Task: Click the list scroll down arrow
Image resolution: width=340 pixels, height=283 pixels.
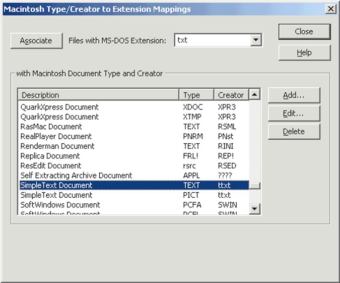Action: (x=254, y=209)
